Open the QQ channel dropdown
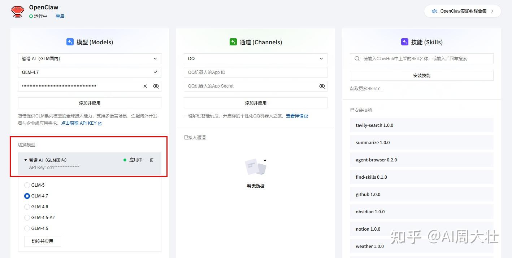The height and width of the screenshot is (258, 512). (256, 59)
